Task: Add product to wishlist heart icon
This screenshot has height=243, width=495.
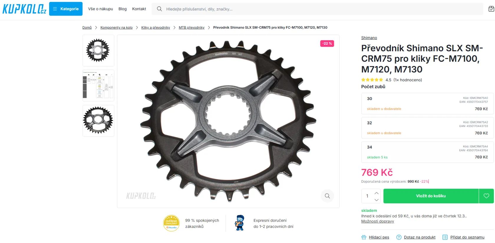Action: point(486,196)
